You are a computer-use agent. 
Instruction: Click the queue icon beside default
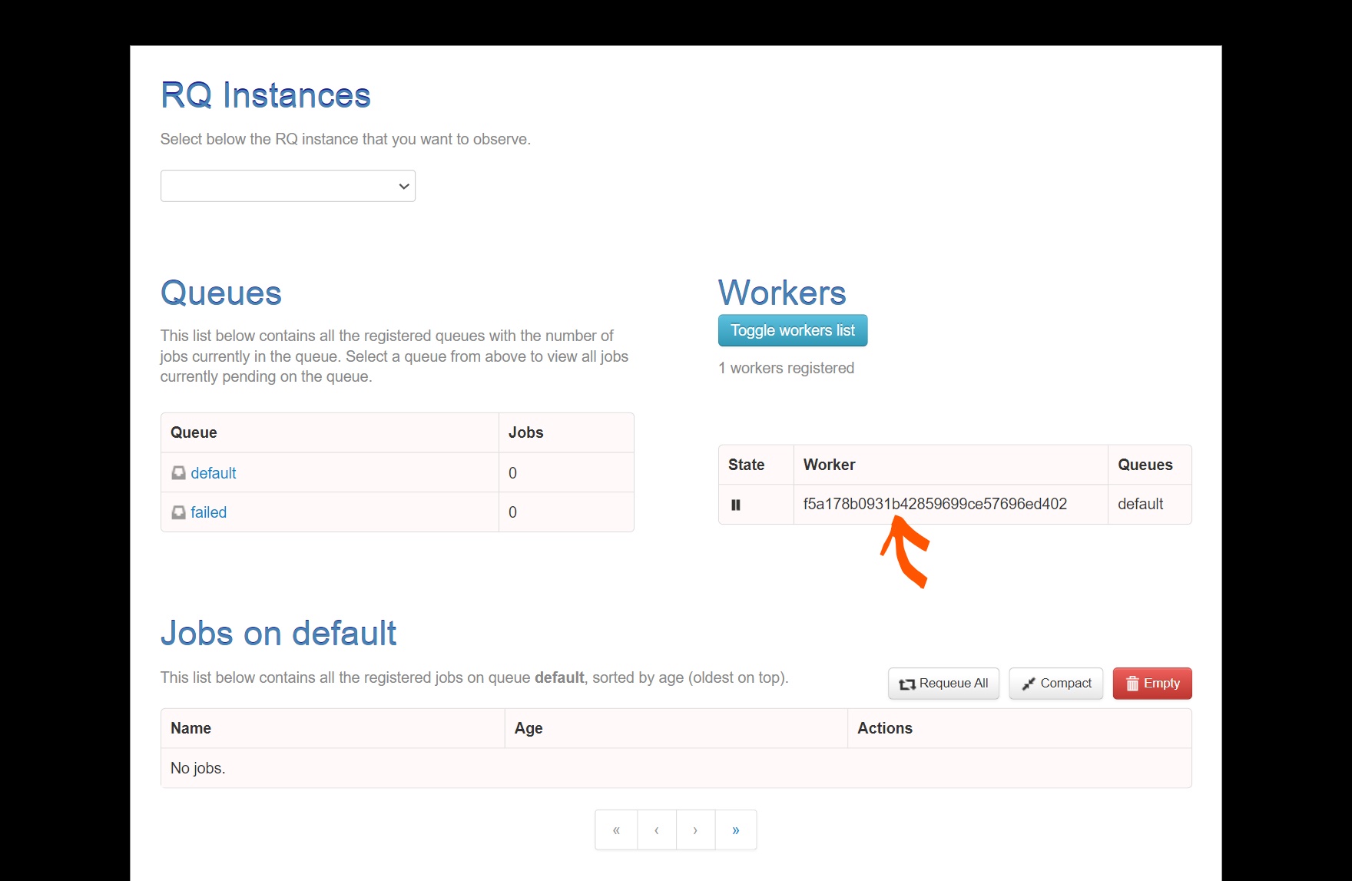point(177,472)
